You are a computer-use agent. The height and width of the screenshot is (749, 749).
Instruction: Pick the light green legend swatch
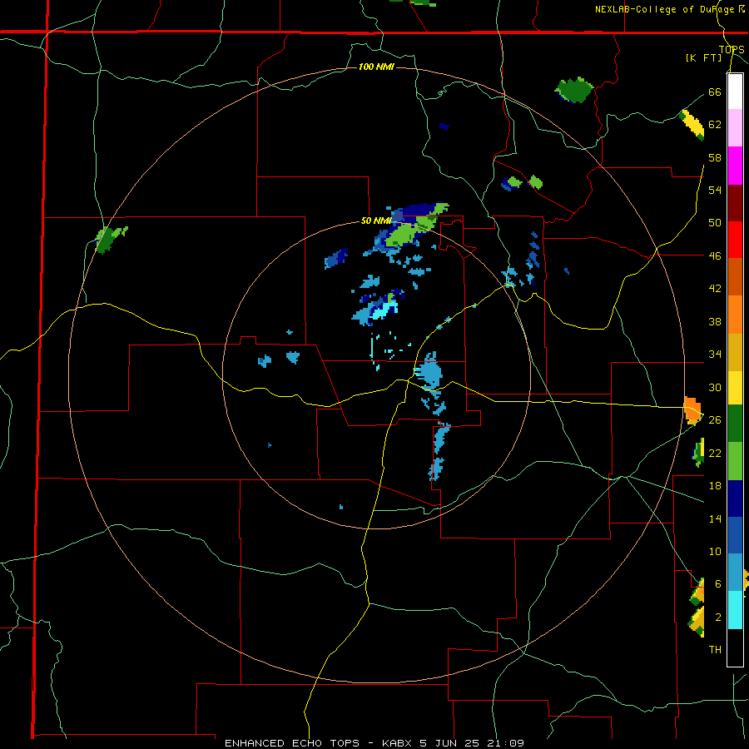pos(735,461)
